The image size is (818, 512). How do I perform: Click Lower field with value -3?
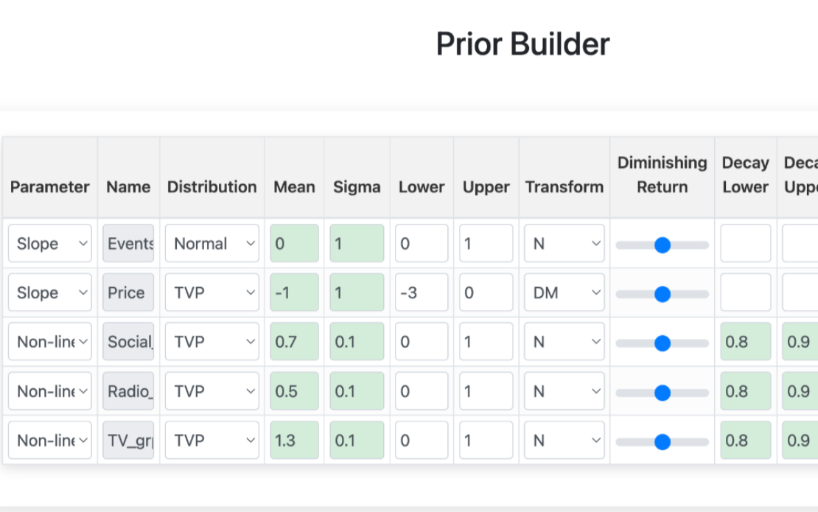pos(422,292)
